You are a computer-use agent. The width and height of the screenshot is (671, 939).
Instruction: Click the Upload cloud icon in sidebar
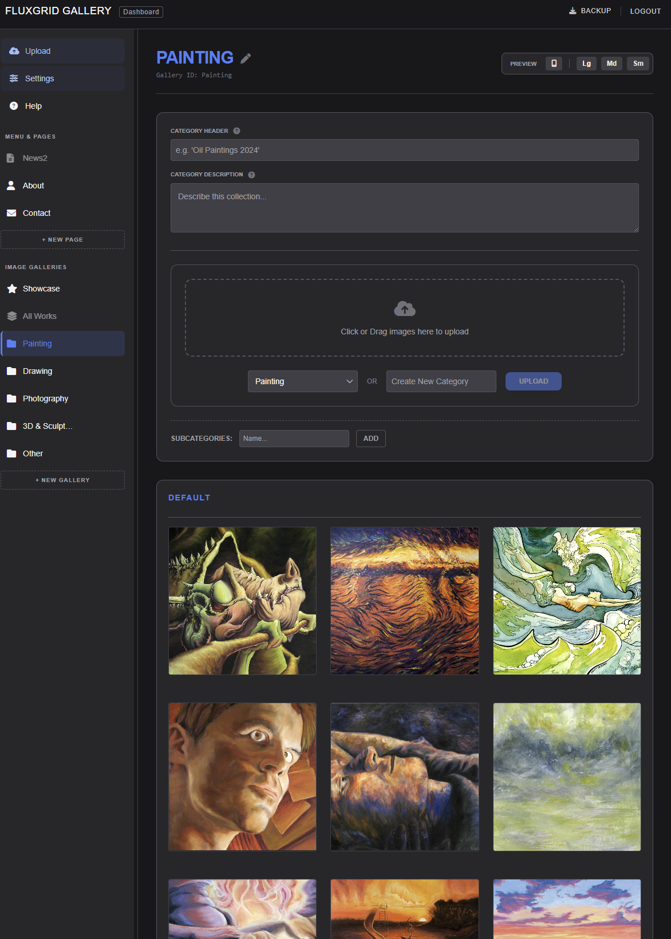(14, 51)
